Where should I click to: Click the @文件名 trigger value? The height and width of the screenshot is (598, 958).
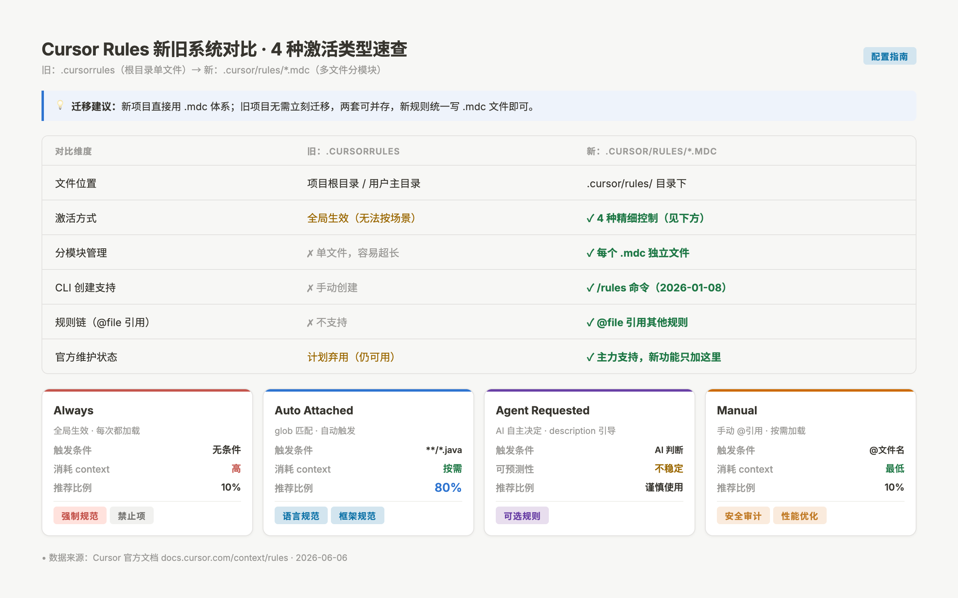pos(887,450)
